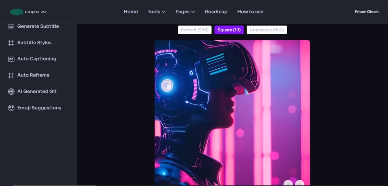Click the AI Generated Gif globe icon

11,92
